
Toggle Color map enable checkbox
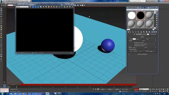tap(155, 39)
